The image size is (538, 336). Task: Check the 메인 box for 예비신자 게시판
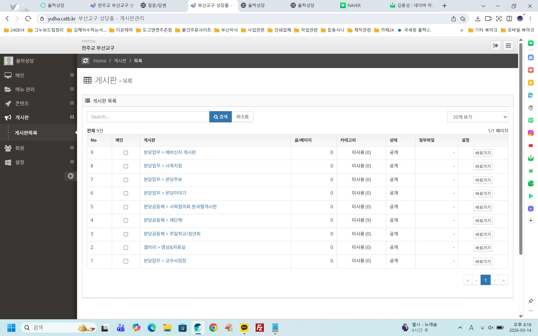coord(126,153)
